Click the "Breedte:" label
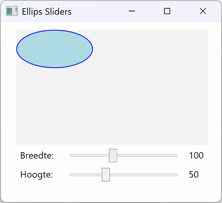 coord(37,155)
